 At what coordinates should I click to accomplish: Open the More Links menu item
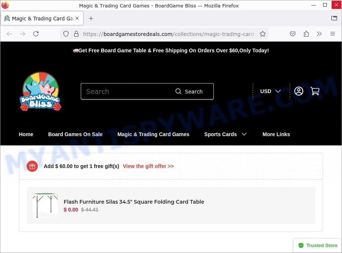click(x=276, y=134)
